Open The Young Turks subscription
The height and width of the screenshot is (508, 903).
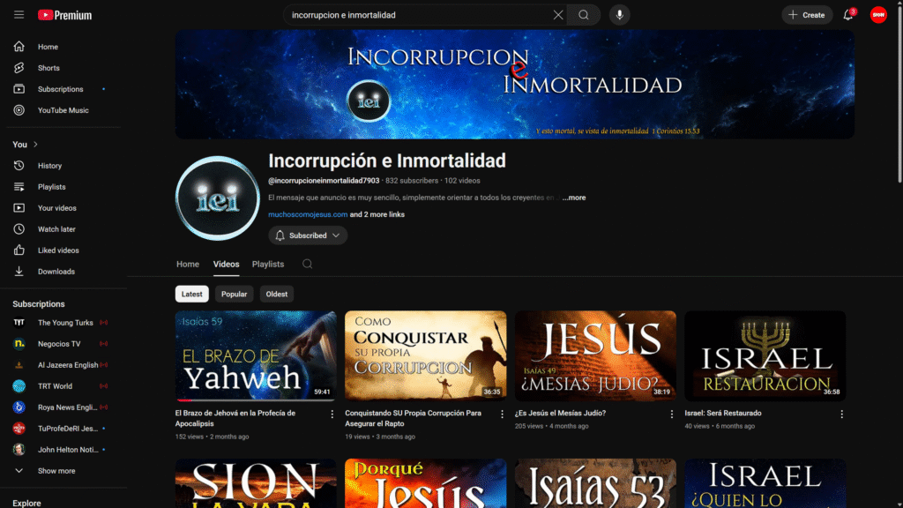(x=63, y=323)
